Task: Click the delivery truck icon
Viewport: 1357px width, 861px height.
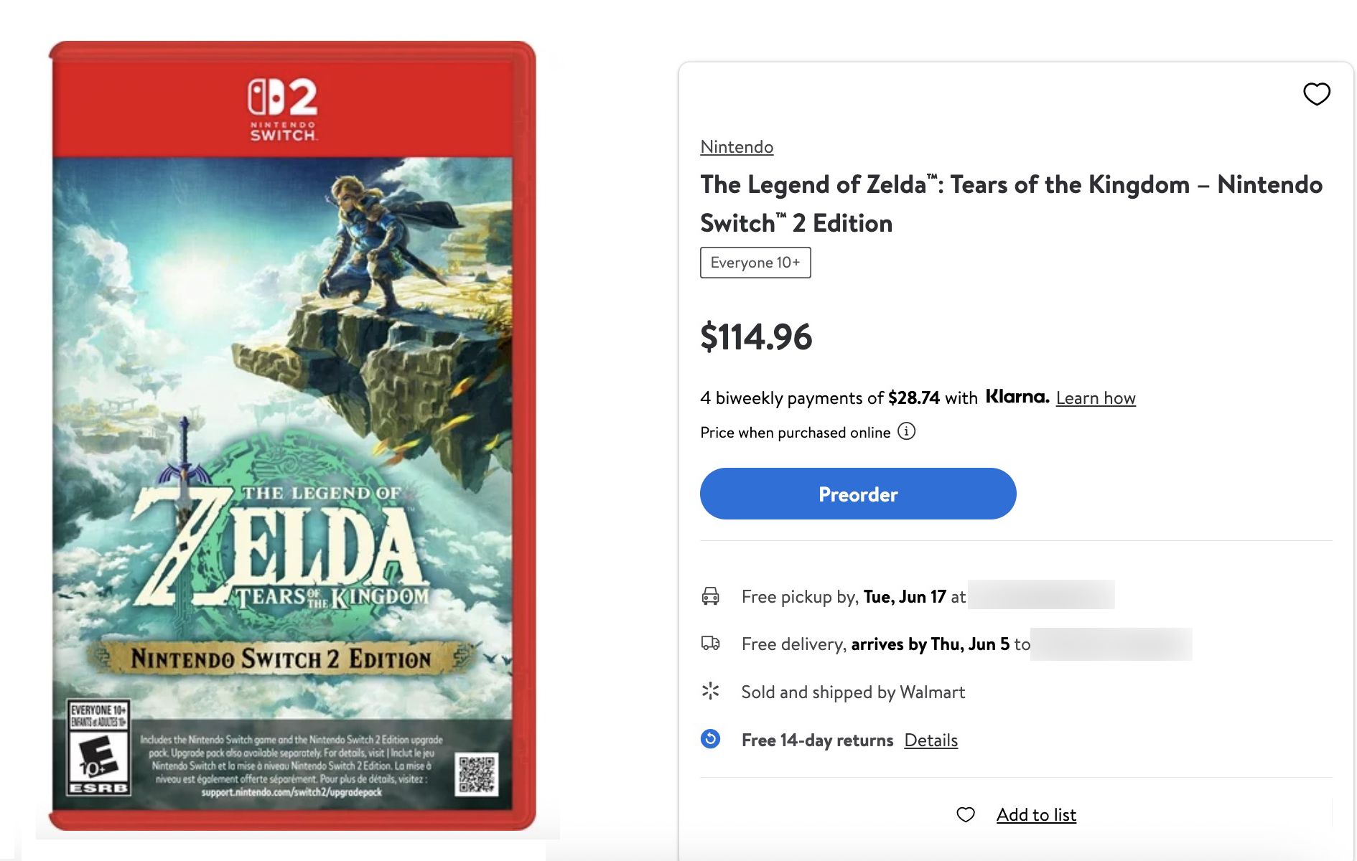Action: [710, 644]
